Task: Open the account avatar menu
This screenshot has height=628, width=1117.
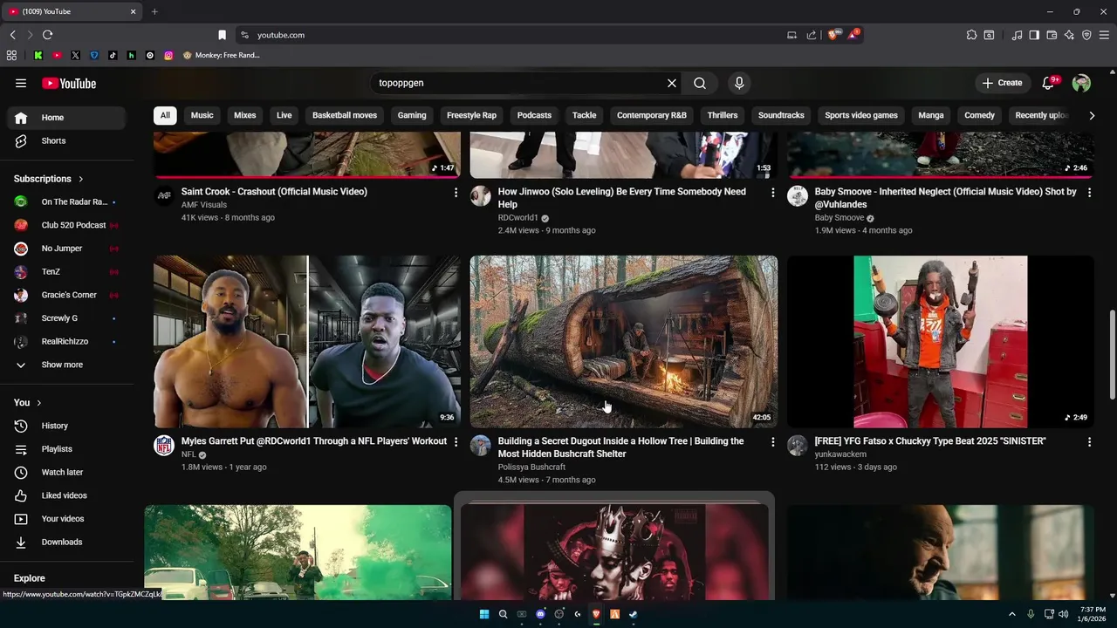Action: tap(1081, 83)
